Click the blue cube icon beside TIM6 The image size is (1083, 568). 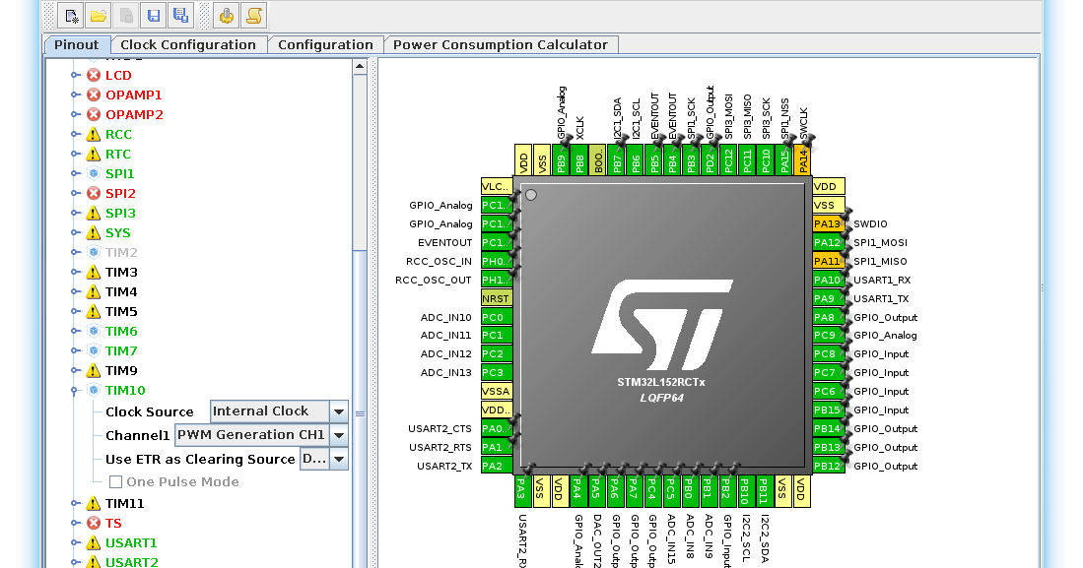(94, 332)
